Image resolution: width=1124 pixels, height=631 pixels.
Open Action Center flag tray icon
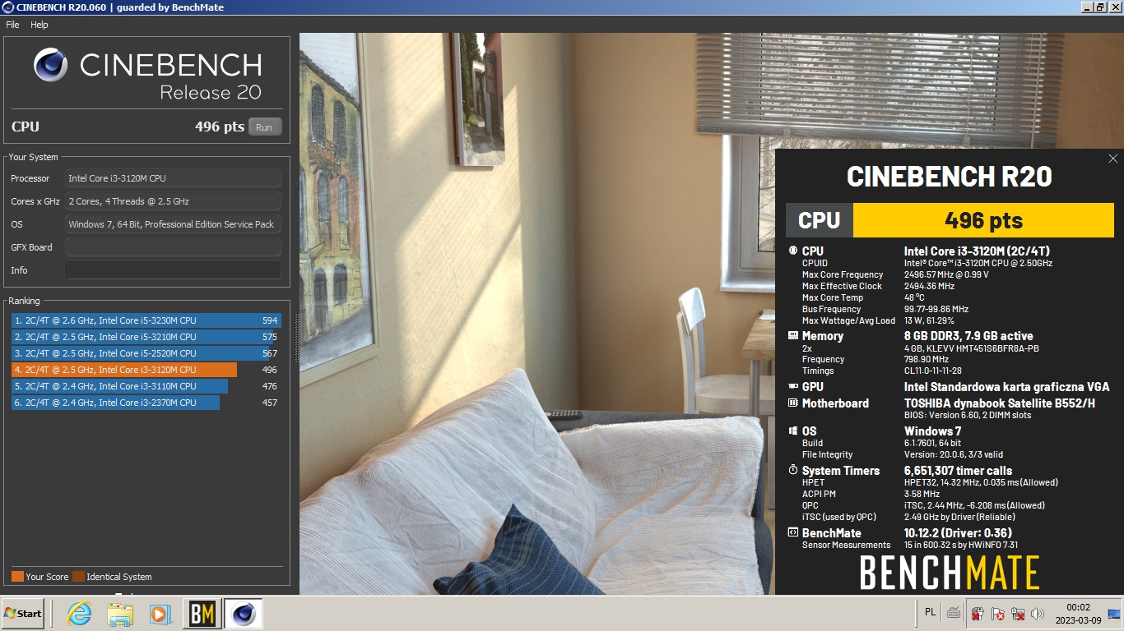point(997,614)
